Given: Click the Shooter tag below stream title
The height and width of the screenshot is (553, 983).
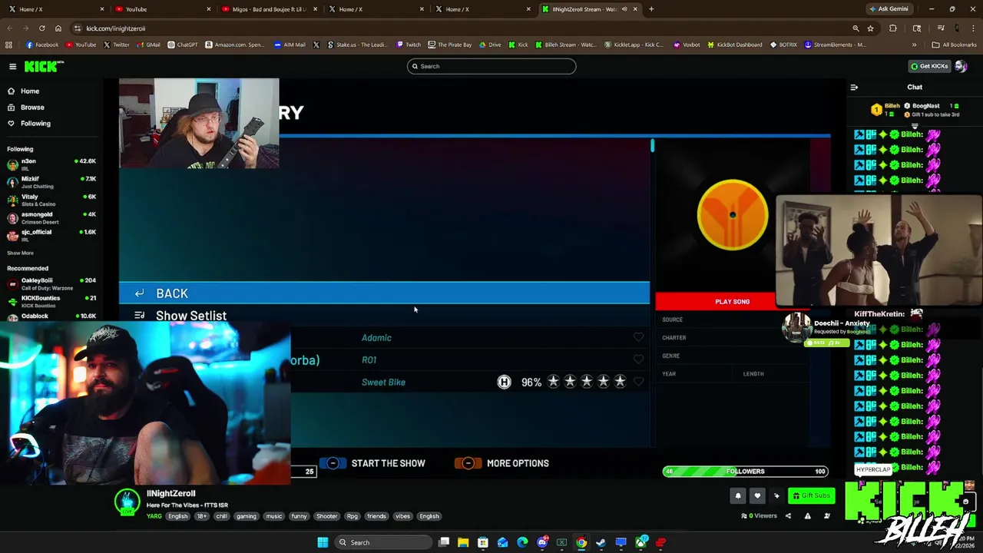Looking at the screenshot, I should point(326,516).
